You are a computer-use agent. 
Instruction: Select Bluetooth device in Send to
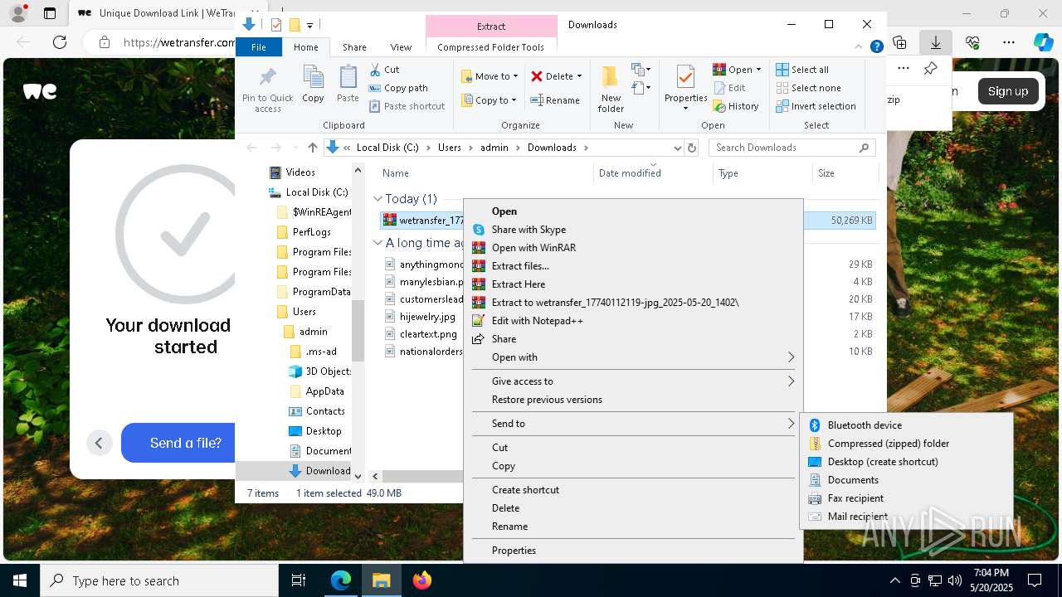[907, 425]
